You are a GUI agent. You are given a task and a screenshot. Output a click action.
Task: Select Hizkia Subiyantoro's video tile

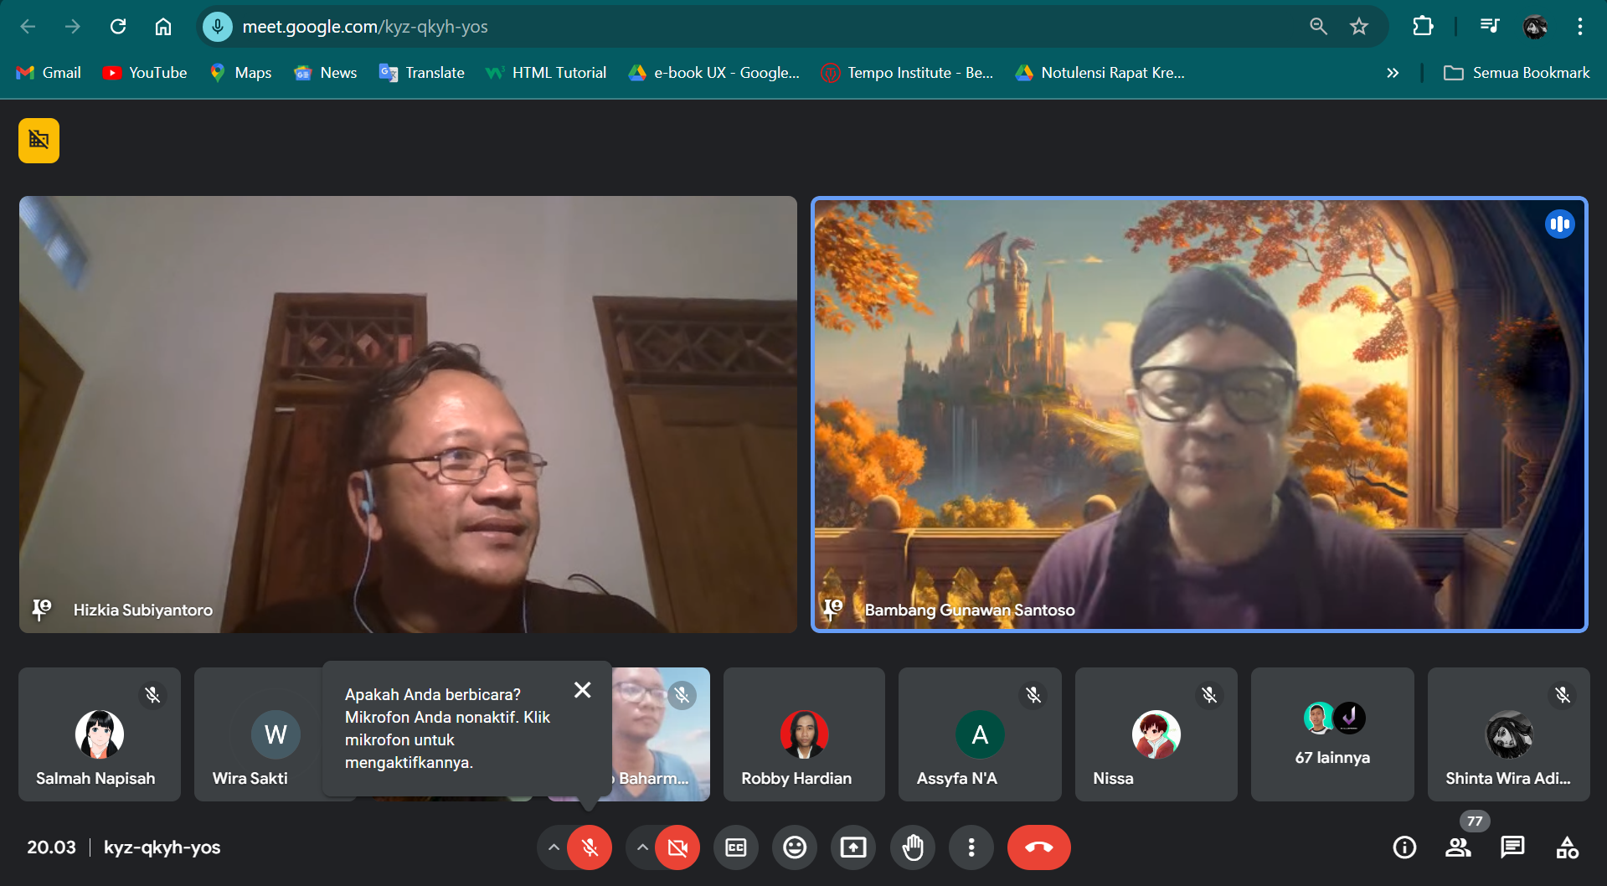tap(408, 414)
